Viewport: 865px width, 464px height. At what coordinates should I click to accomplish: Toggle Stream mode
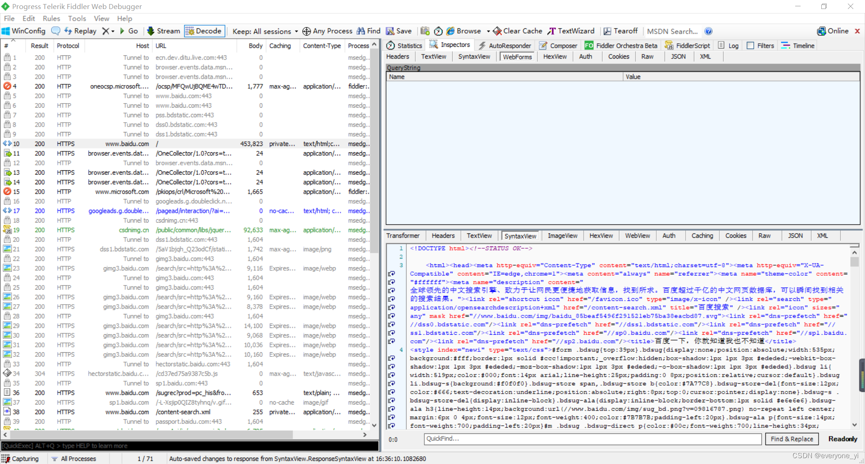[164, 31]
